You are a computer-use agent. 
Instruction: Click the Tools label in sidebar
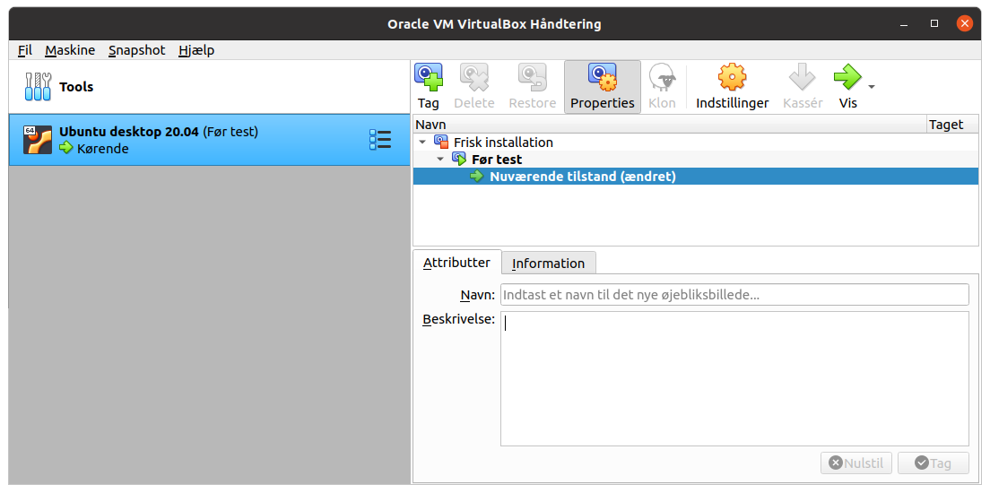pyautogui.click(x=76, y=86)
